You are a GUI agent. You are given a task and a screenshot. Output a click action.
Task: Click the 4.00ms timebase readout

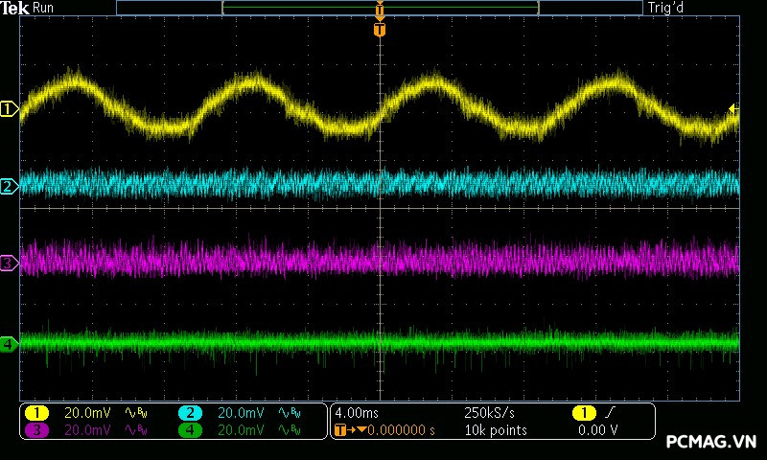358,413
